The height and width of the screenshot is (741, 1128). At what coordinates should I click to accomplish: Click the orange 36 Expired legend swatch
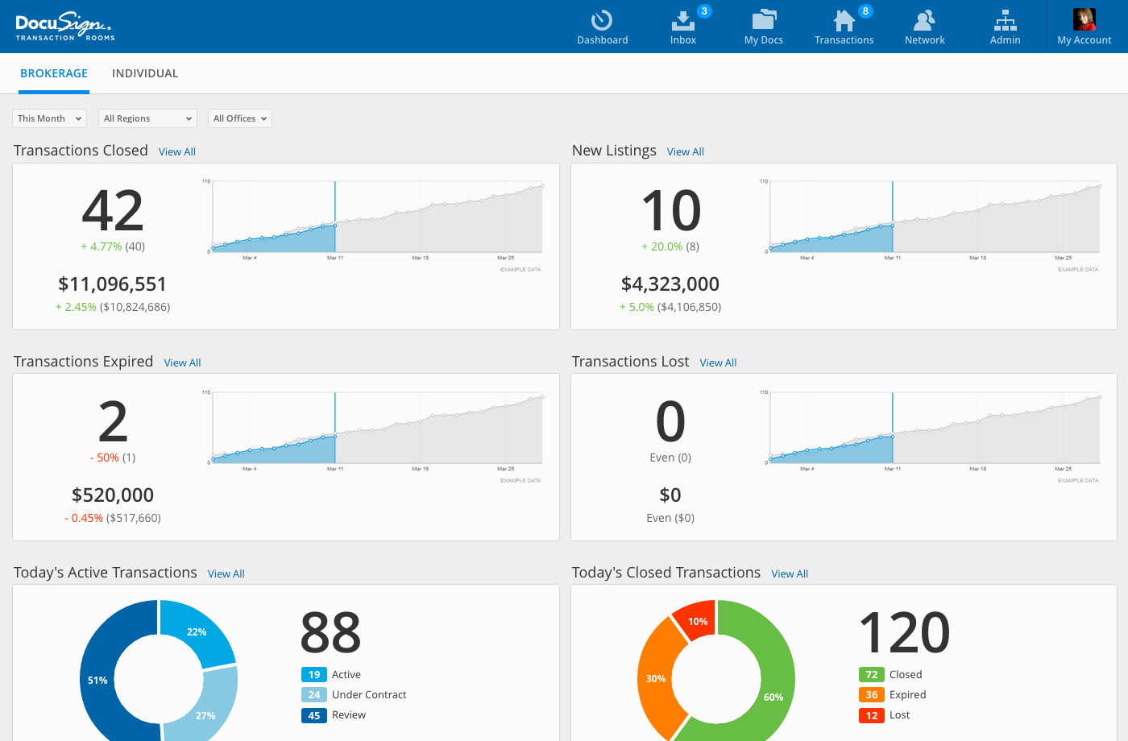[872, 695]
